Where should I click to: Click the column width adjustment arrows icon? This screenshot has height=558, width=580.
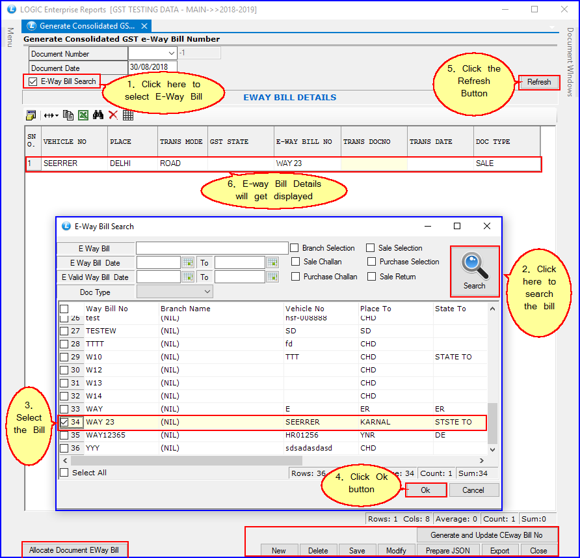(x=50, y=115)
